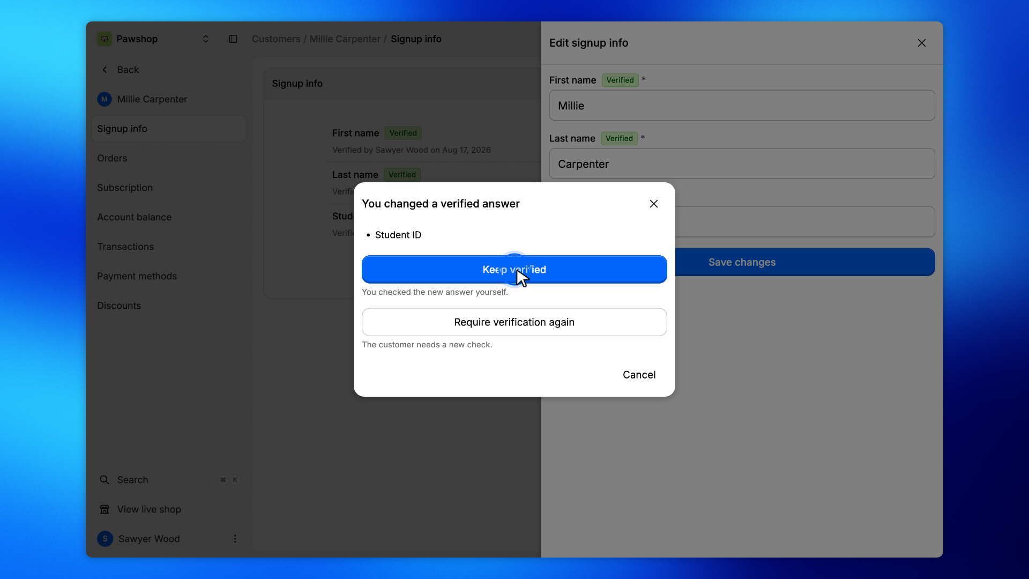Click the Back arrow icon
The image size is (1029, 579).
click(x=105, y=70)
